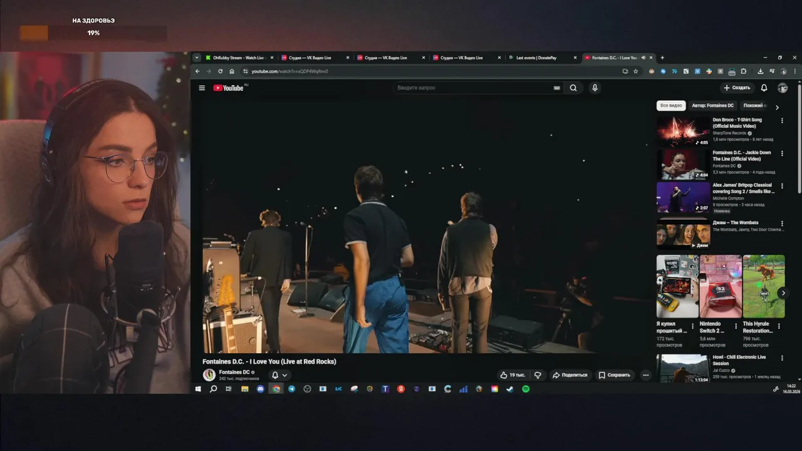Like the video with thumbs-up 19 тыс.
Image resolution: width=802 pixels, height=451 pixels.
coord(513,375)
